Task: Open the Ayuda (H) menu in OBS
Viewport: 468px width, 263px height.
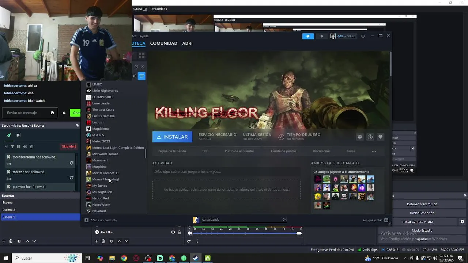Action: pyautogui.click(x=140, y=9)
